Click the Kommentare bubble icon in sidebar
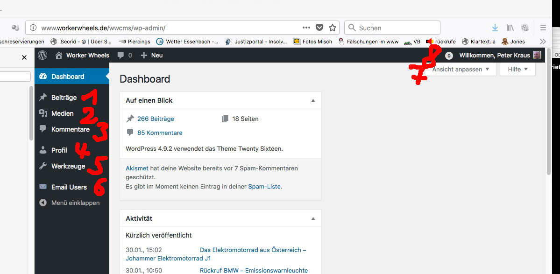The width and height of the screenshot is (560, 274). [x=43, y=129]
